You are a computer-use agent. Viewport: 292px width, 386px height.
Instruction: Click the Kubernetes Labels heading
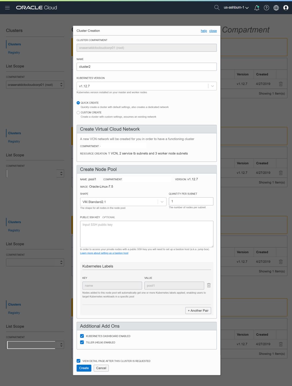[x=98, y=266]
